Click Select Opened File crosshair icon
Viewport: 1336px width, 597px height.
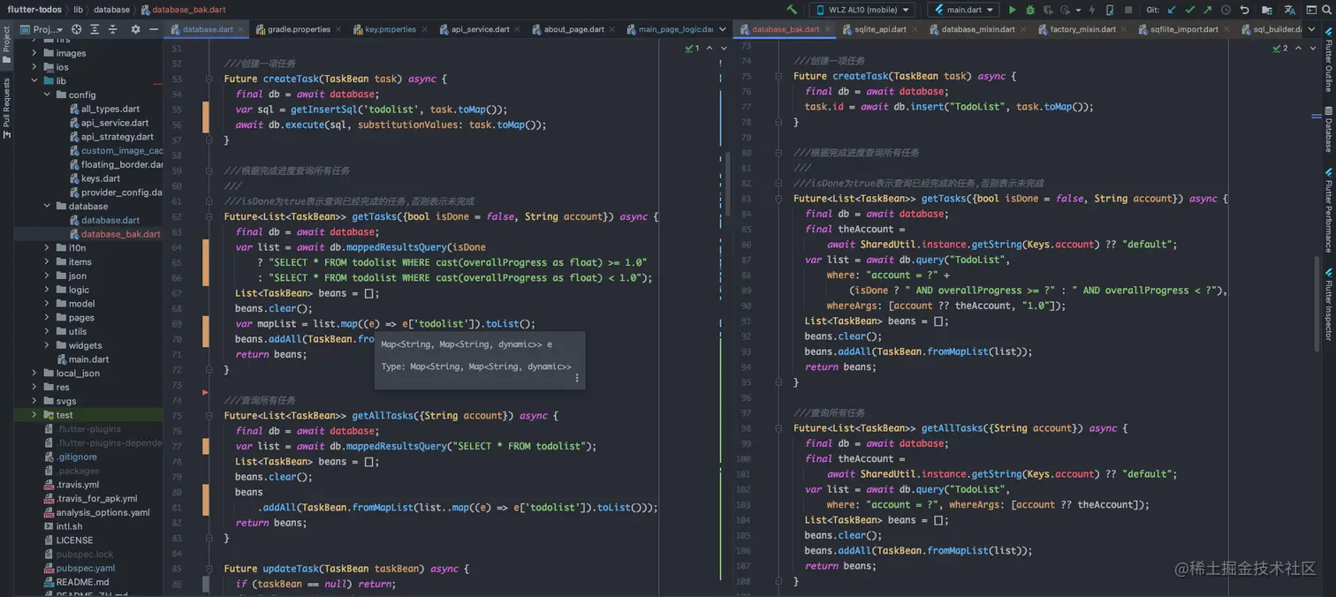pos(77,29)
